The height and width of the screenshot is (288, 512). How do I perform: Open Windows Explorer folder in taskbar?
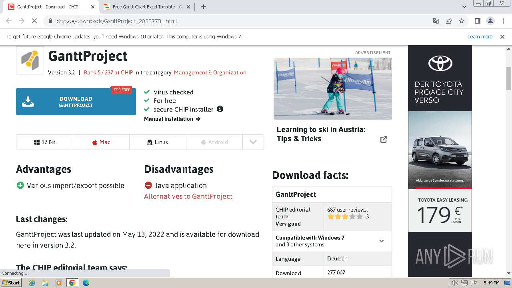tap(45, 283)
